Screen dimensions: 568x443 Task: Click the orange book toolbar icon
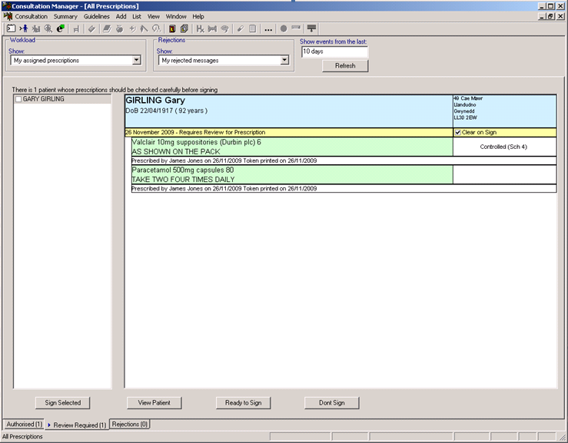172,28
